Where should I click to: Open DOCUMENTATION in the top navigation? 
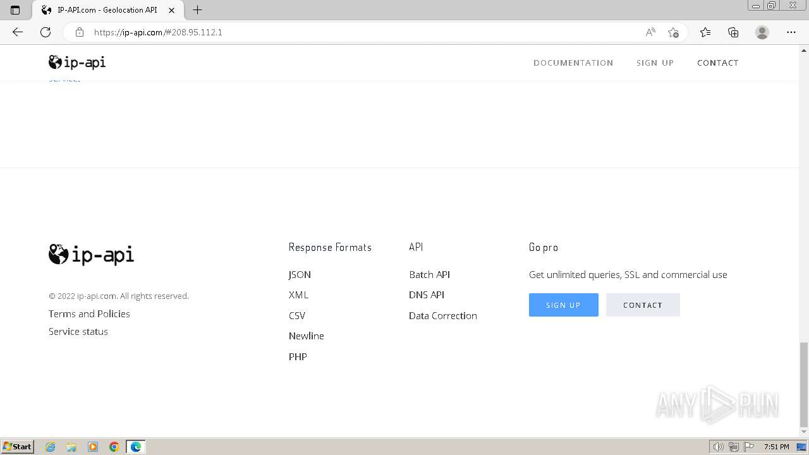pos(573,63)
